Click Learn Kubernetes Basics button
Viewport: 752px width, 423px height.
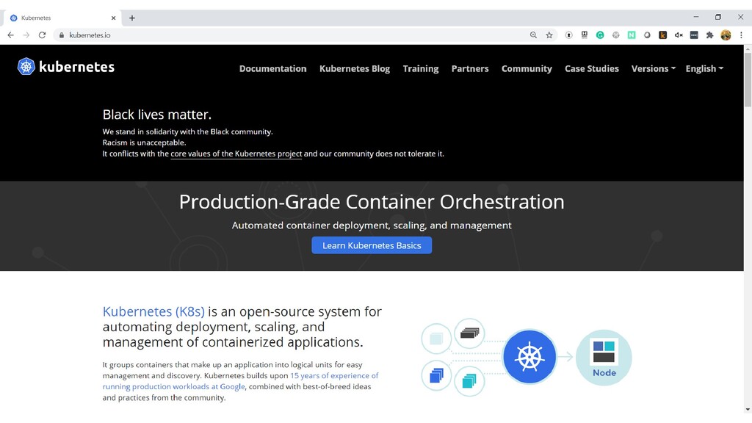tap(372, 245)
